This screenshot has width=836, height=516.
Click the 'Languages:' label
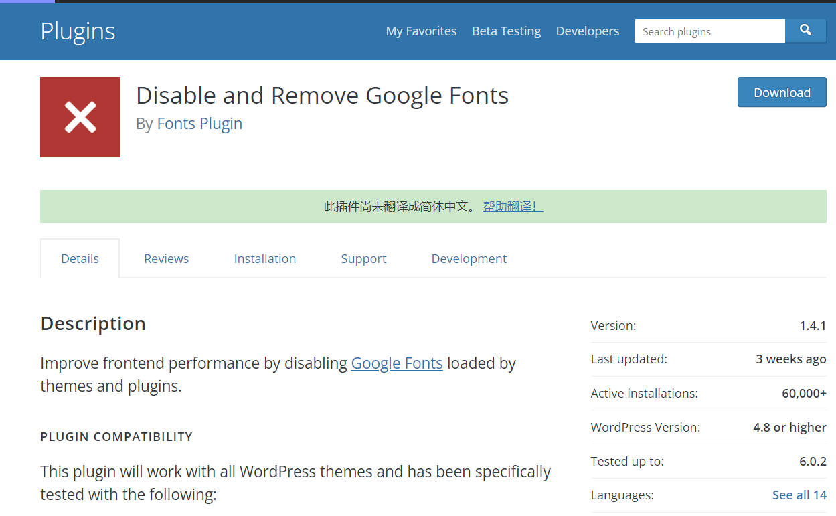click(622, 495)
